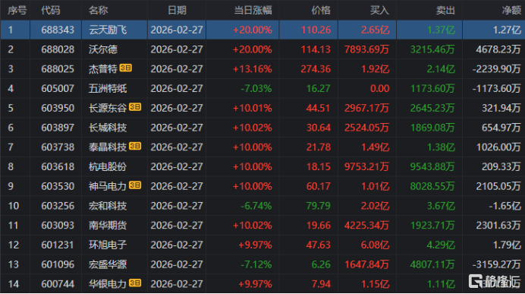This screenshot has width=525, height=294.
Task: Click the 3日 badge next to 华银电力
Action: click(x=135, y=283)
